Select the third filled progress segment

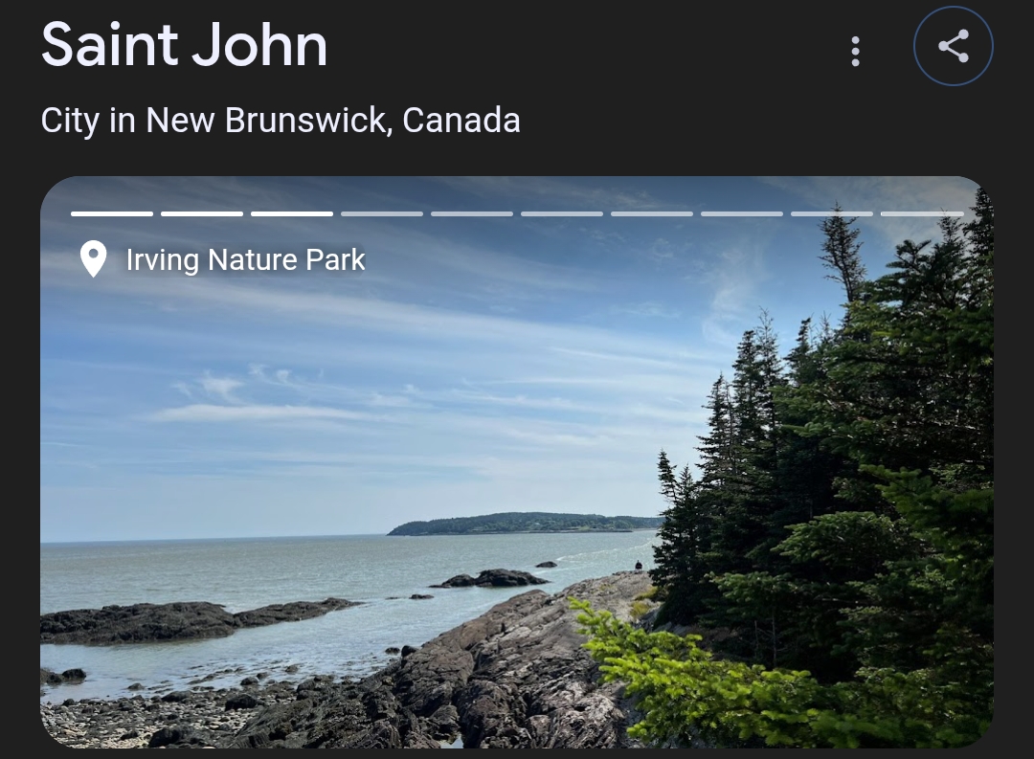(291, 213)
